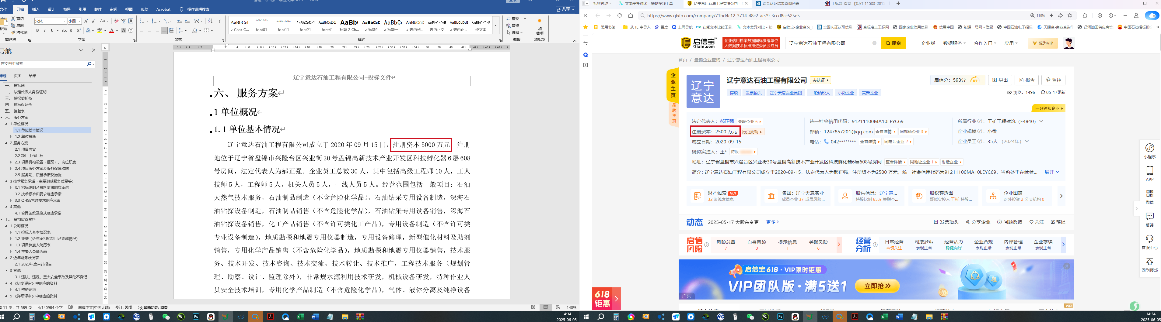The image size is (1161, 322).
Task: Open the 设计 ribbon tab in Word
Action: click(51, 9)
